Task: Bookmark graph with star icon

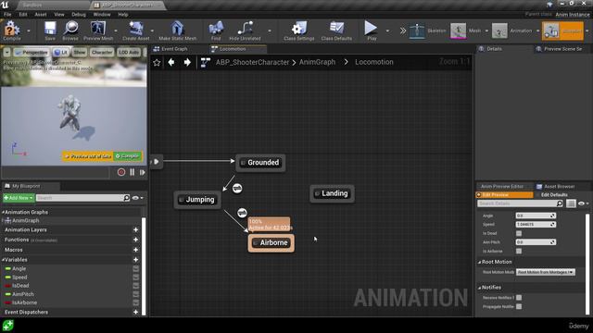Action: (x=157, y=62)
